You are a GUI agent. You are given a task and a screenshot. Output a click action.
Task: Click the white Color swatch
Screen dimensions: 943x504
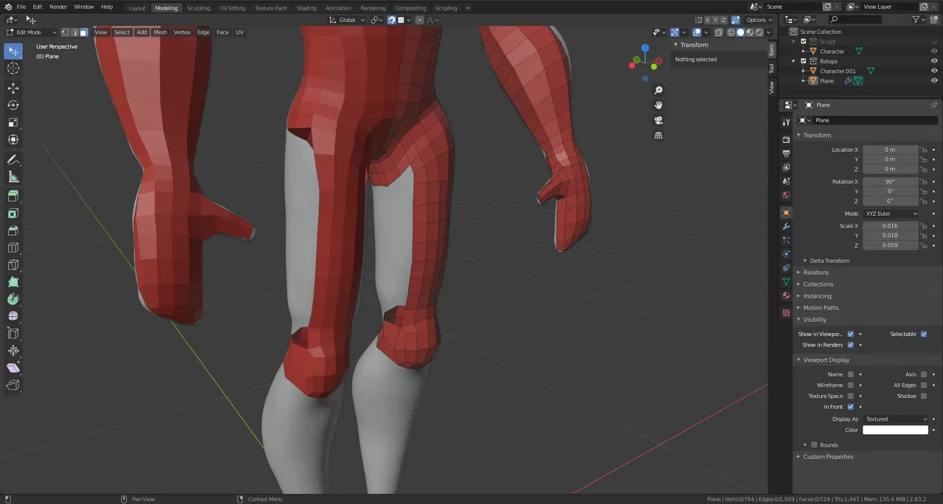896,430
